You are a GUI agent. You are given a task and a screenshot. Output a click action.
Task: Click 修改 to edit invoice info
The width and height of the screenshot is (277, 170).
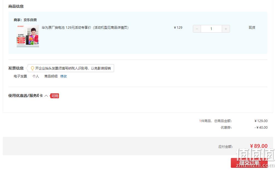point(63,76)
